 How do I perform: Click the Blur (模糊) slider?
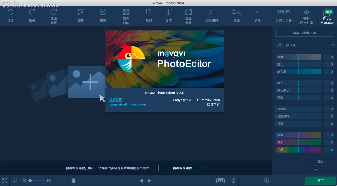298,124
